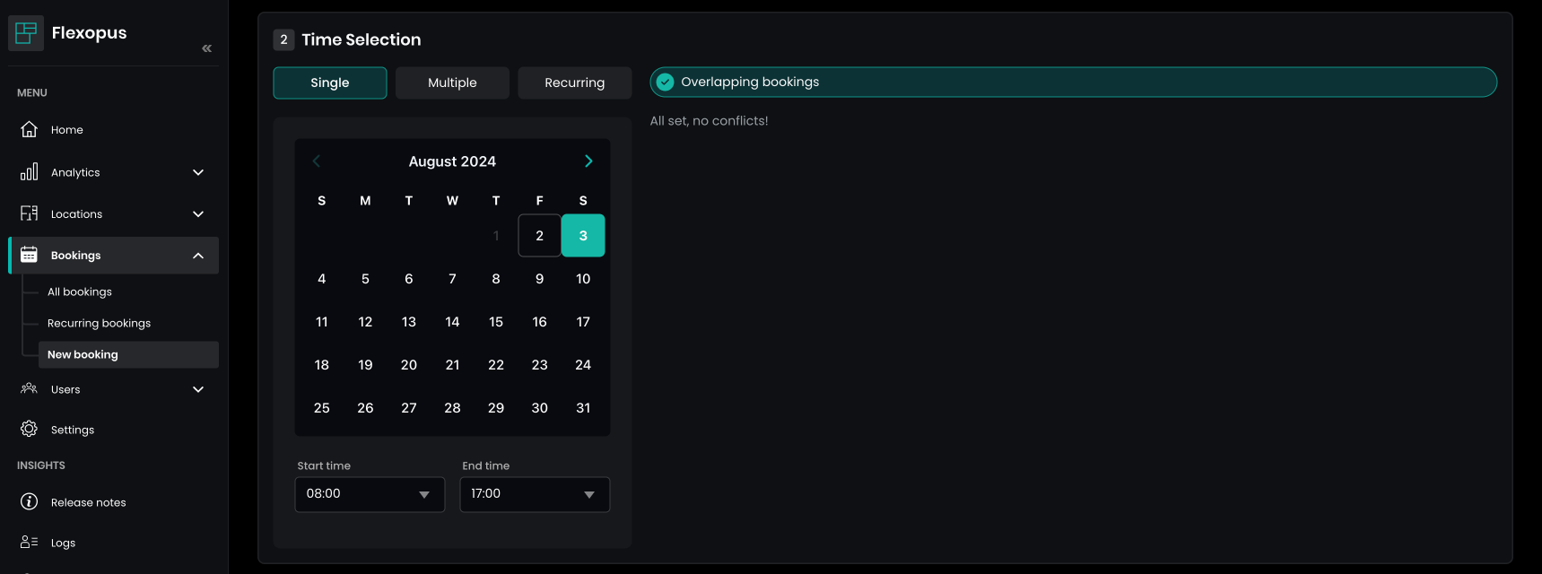The image size is (1542, 574).
Task: Open Recurring bookings submenu item
Action: (99, 324)
